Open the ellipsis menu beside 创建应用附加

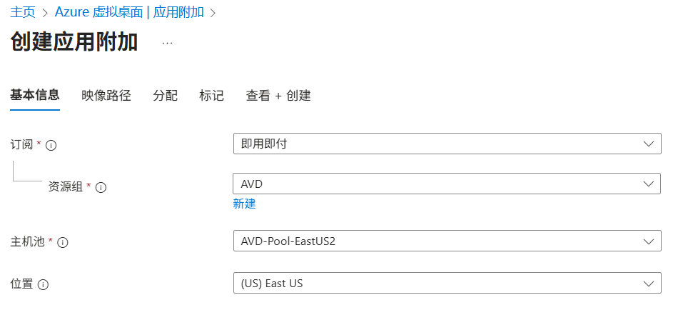click(167, 43)
